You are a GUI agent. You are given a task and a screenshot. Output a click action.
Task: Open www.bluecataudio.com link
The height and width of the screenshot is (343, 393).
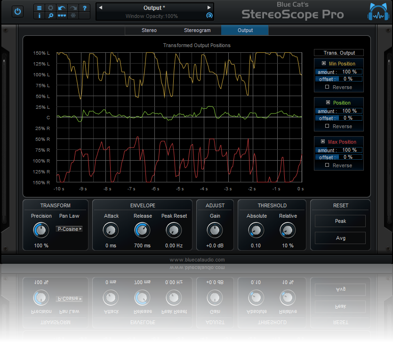coord(197,260)
